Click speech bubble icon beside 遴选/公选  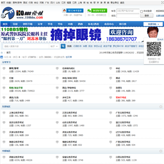pyautogui.click(x=4, y=97)
